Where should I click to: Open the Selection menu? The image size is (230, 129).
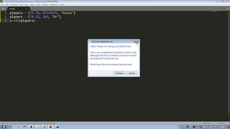[14, 5]
